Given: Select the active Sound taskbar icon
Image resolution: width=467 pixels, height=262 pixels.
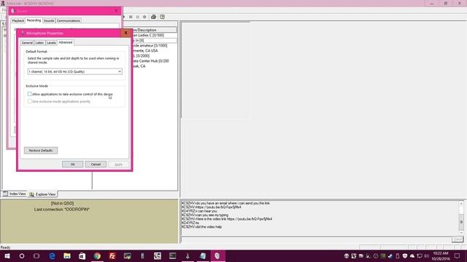Looking at the screenshot, I should coord(217,255).
